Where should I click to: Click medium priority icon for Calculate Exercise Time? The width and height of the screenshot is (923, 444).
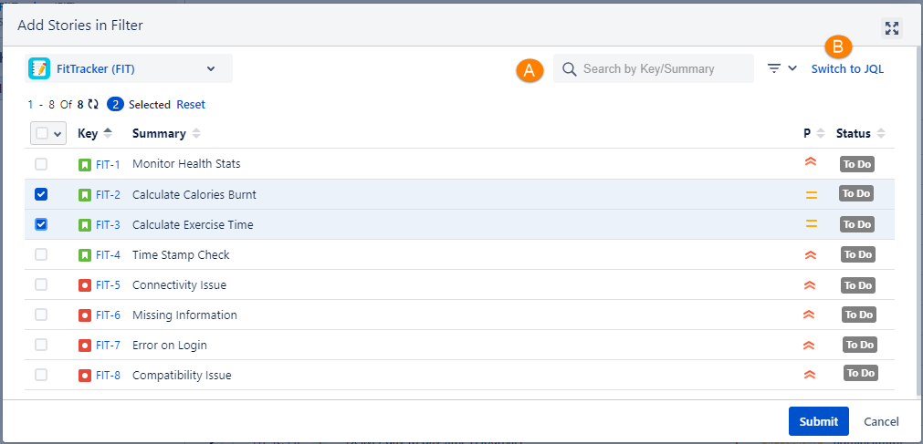812,222
